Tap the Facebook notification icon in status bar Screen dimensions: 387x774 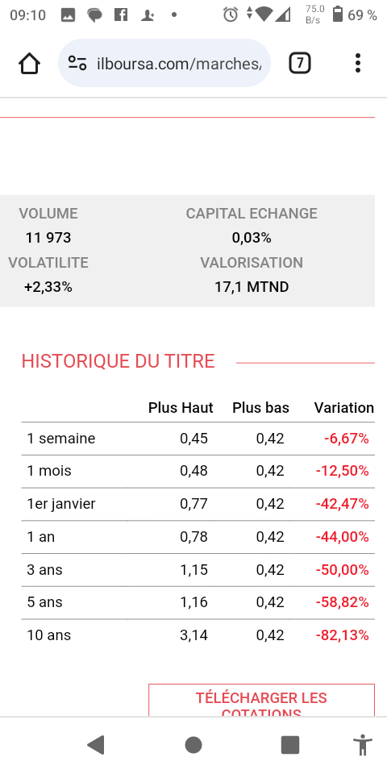coord(121,15)
